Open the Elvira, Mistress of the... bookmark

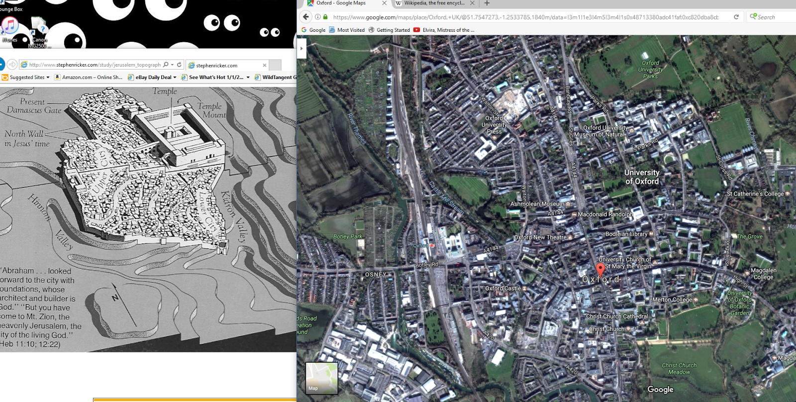click(444, 30)
